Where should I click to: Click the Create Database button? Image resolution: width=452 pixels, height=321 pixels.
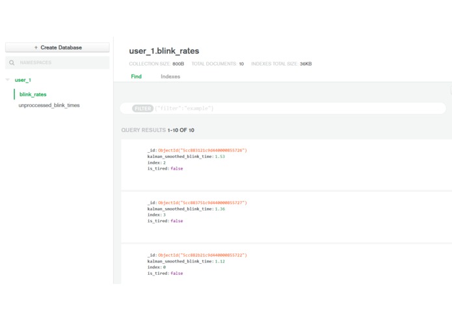pos(57,47)
